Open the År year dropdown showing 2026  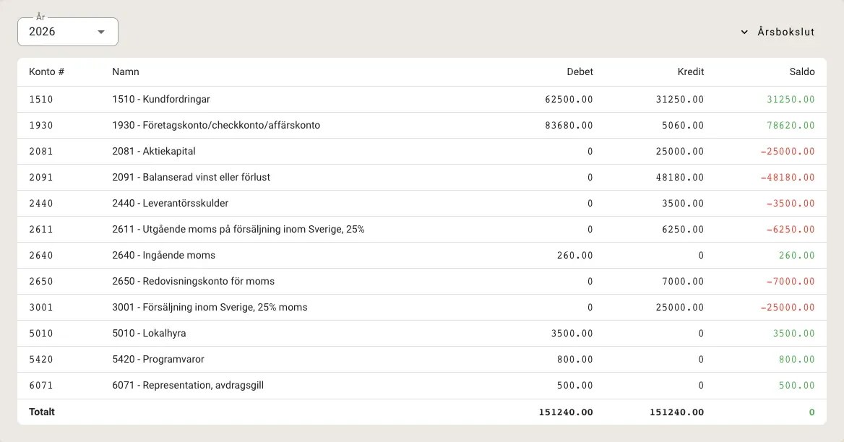[68, 32]
